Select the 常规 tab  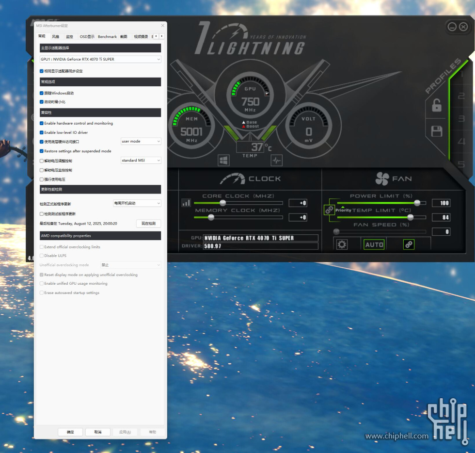[x=42, y=36]
